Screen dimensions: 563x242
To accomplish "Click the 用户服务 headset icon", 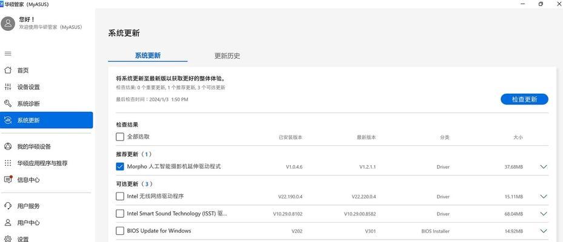I will click(x=7, y=206).
